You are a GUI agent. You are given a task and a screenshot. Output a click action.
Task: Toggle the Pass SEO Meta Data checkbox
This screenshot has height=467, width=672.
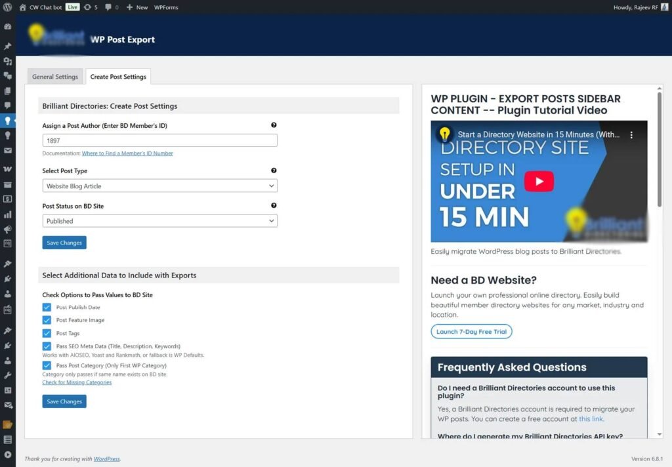point(47,346)
